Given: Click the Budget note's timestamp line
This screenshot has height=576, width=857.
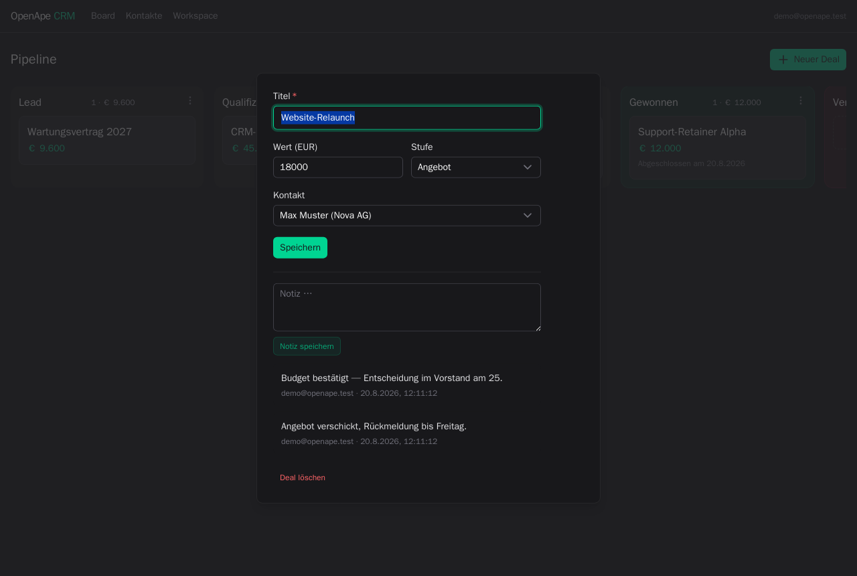Looking at the screenshot, I should coord(359,393).
